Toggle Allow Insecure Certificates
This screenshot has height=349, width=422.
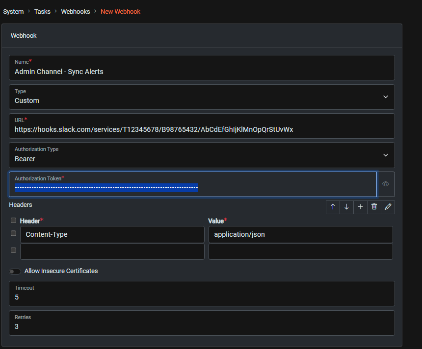pos(15,271)
